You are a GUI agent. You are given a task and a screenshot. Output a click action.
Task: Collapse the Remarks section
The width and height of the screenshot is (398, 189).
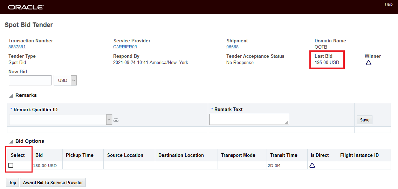coord(11,96)
